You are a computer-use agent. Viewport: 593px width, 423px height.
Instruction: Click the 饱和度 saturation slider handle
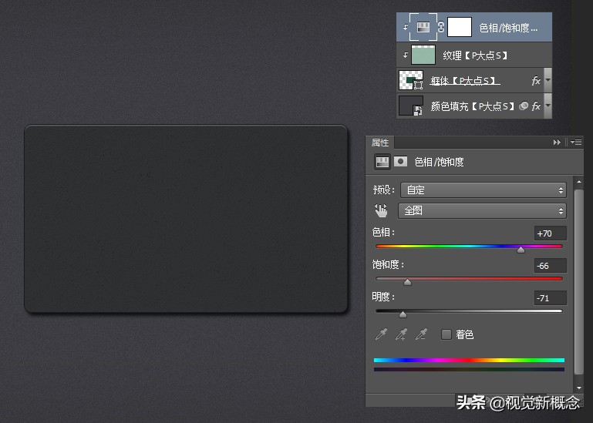[x=407, y=282]
